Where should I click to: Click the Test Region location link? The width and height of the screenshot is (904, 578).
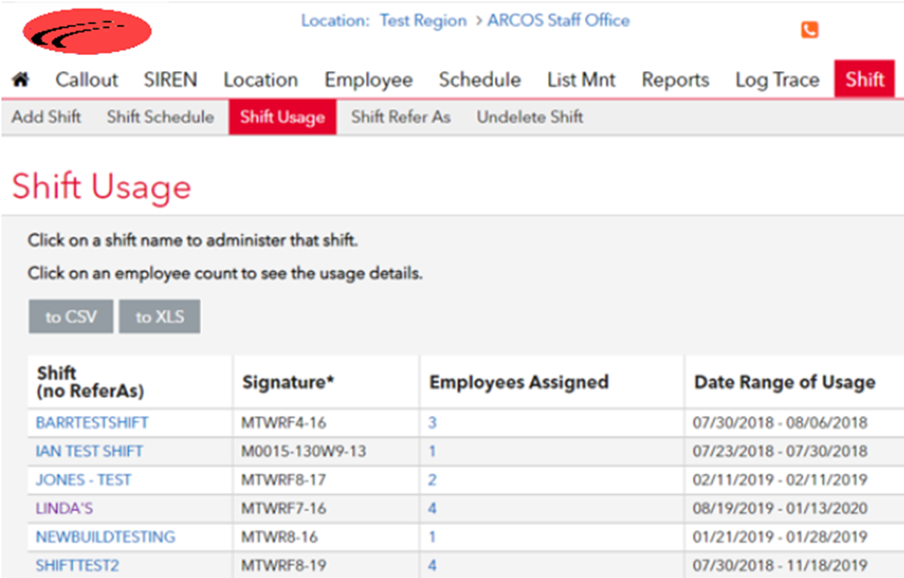pos(423,21)
